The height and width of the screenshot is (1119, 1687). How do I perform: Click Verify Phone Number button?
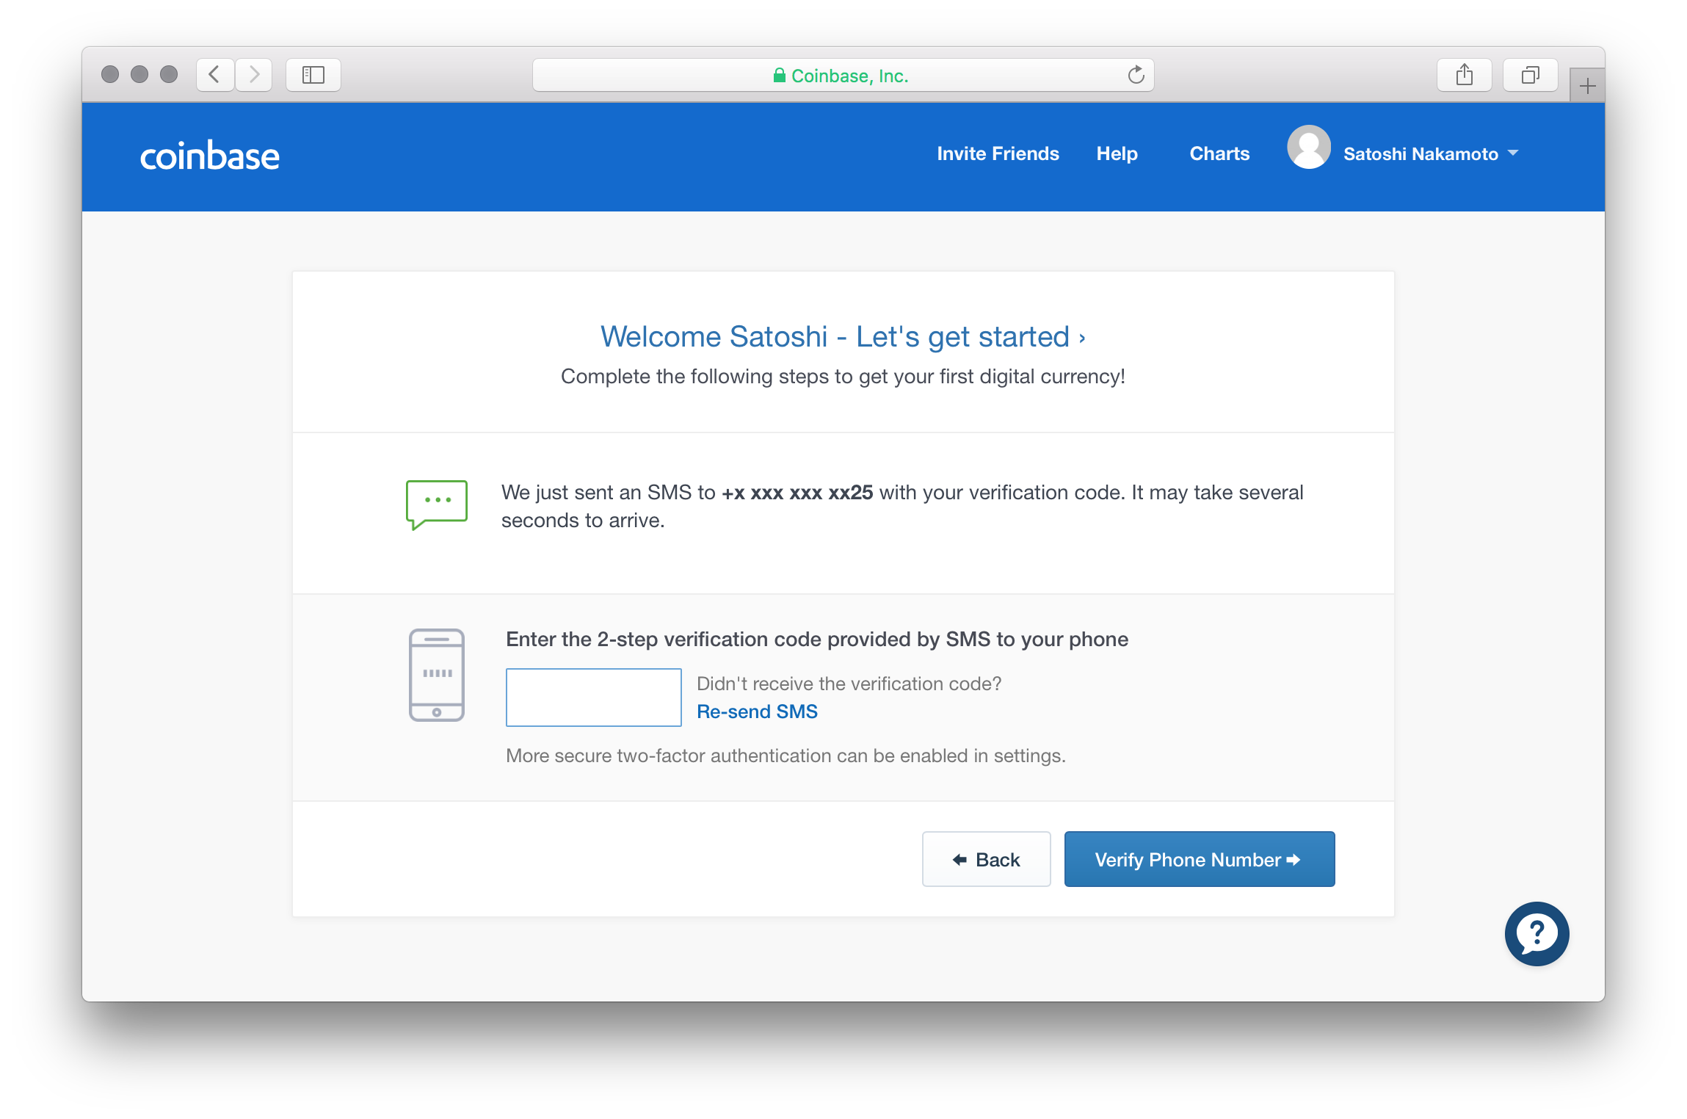[x=1200, y=859]
